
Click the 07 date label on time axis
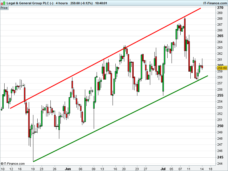pos(180,169)
